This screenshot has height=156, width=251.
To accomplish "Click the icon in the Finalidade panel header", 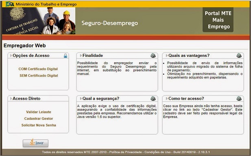I will coord(153,56).
